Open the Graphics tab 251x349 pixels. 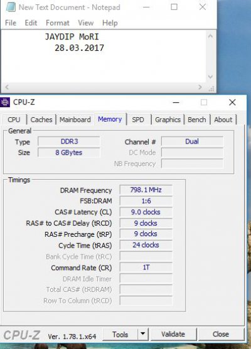[x=168, y=120]
